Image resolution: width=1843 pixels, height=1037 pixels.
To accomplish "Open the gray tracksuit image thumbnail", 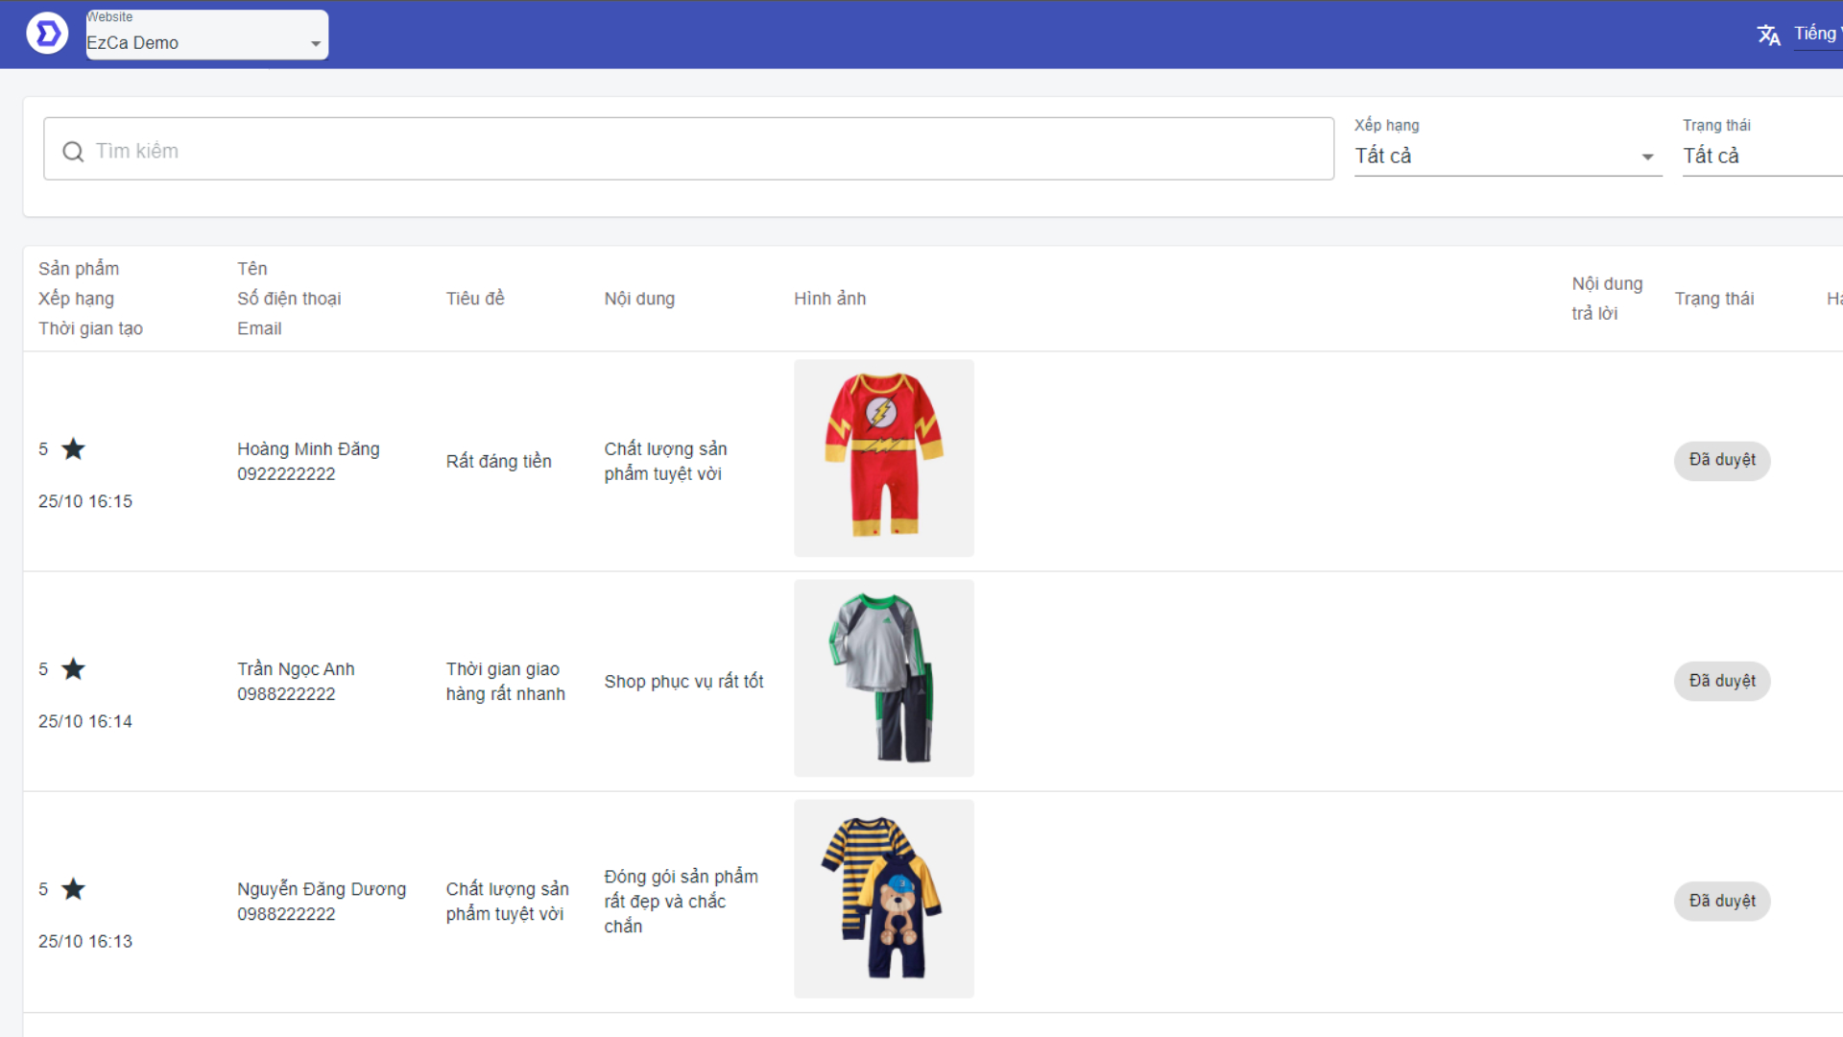I will click(883, 678).
